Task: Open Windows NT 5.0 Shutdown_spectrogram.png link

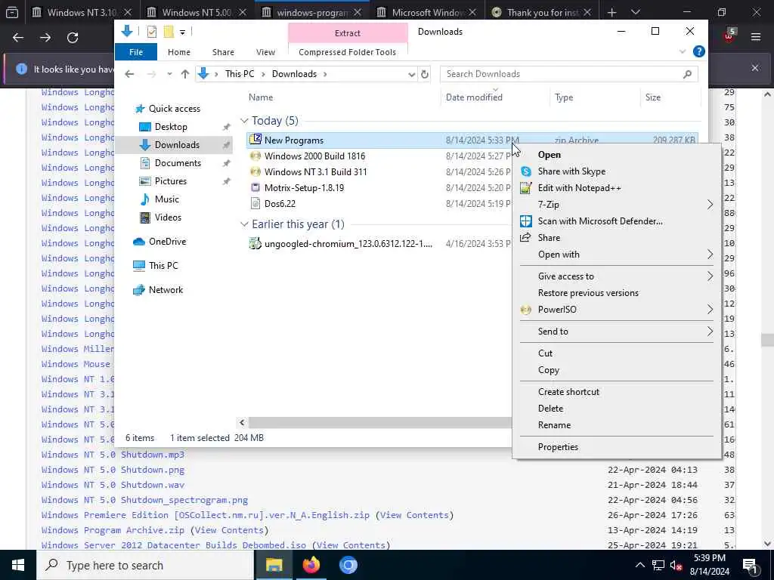Action: click(x=144, y=500)
